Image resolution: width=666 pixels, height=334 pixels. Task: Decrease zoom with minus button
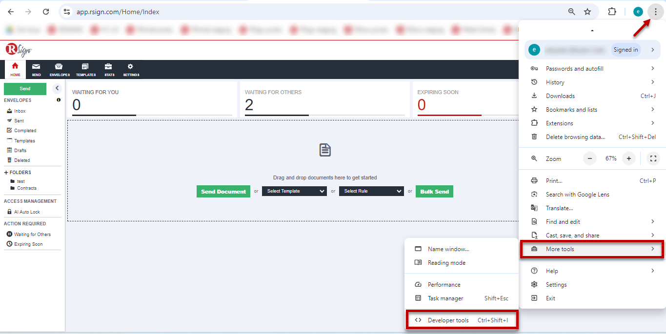590,158
